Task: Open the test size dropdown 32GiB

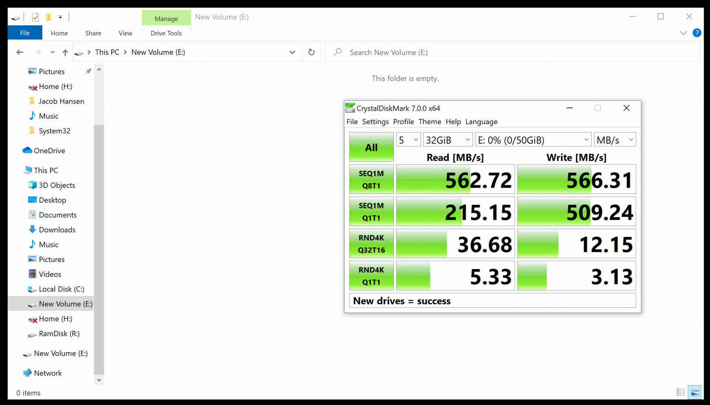Action: click(x=448, y=140)
